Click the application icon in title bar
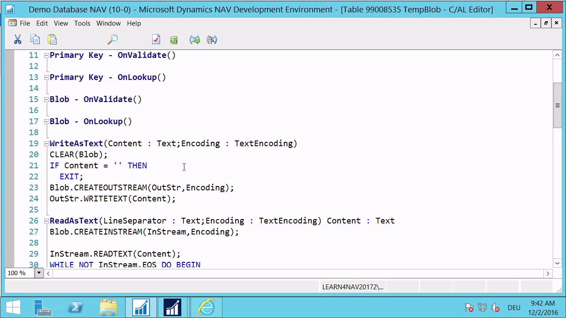Viewport: 566px width, 318px height. (10, 9)
